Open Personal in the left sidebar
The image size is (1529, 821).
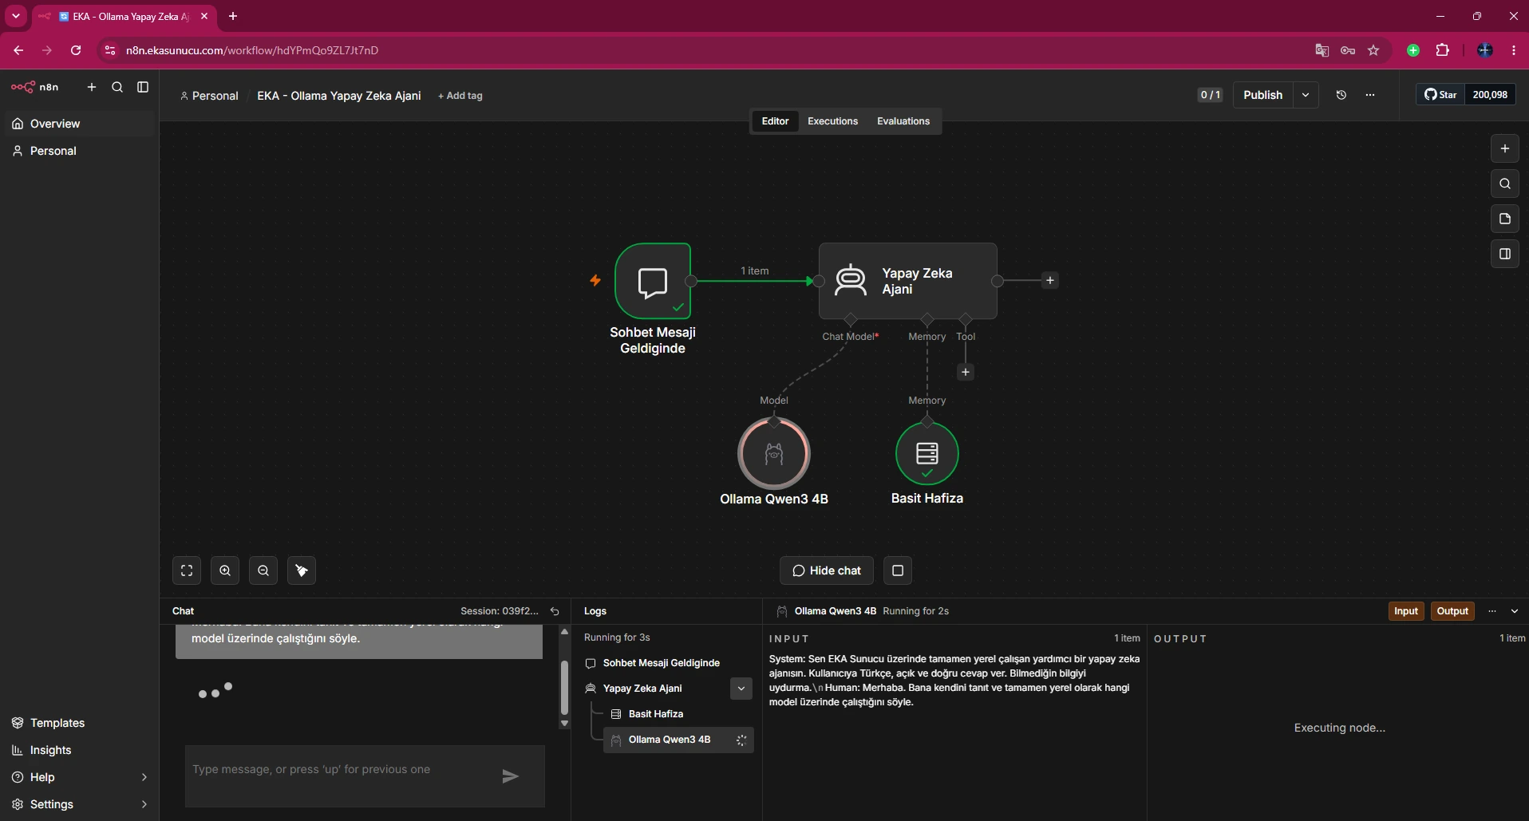78,151
